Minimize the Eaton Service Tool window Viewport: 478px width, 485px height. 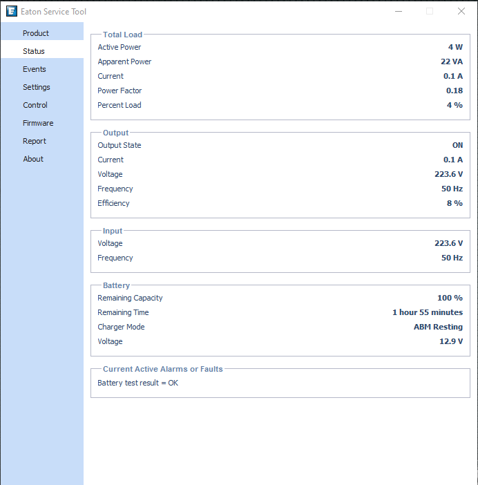click(399, 12)
